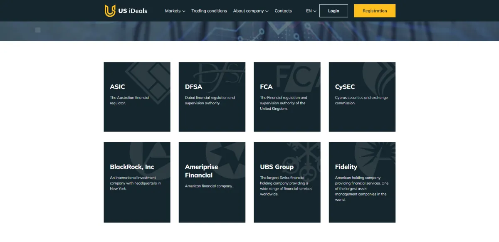Select the FCA card heading
The height and width of the screenshot is (242, 499).
point(266,87)
